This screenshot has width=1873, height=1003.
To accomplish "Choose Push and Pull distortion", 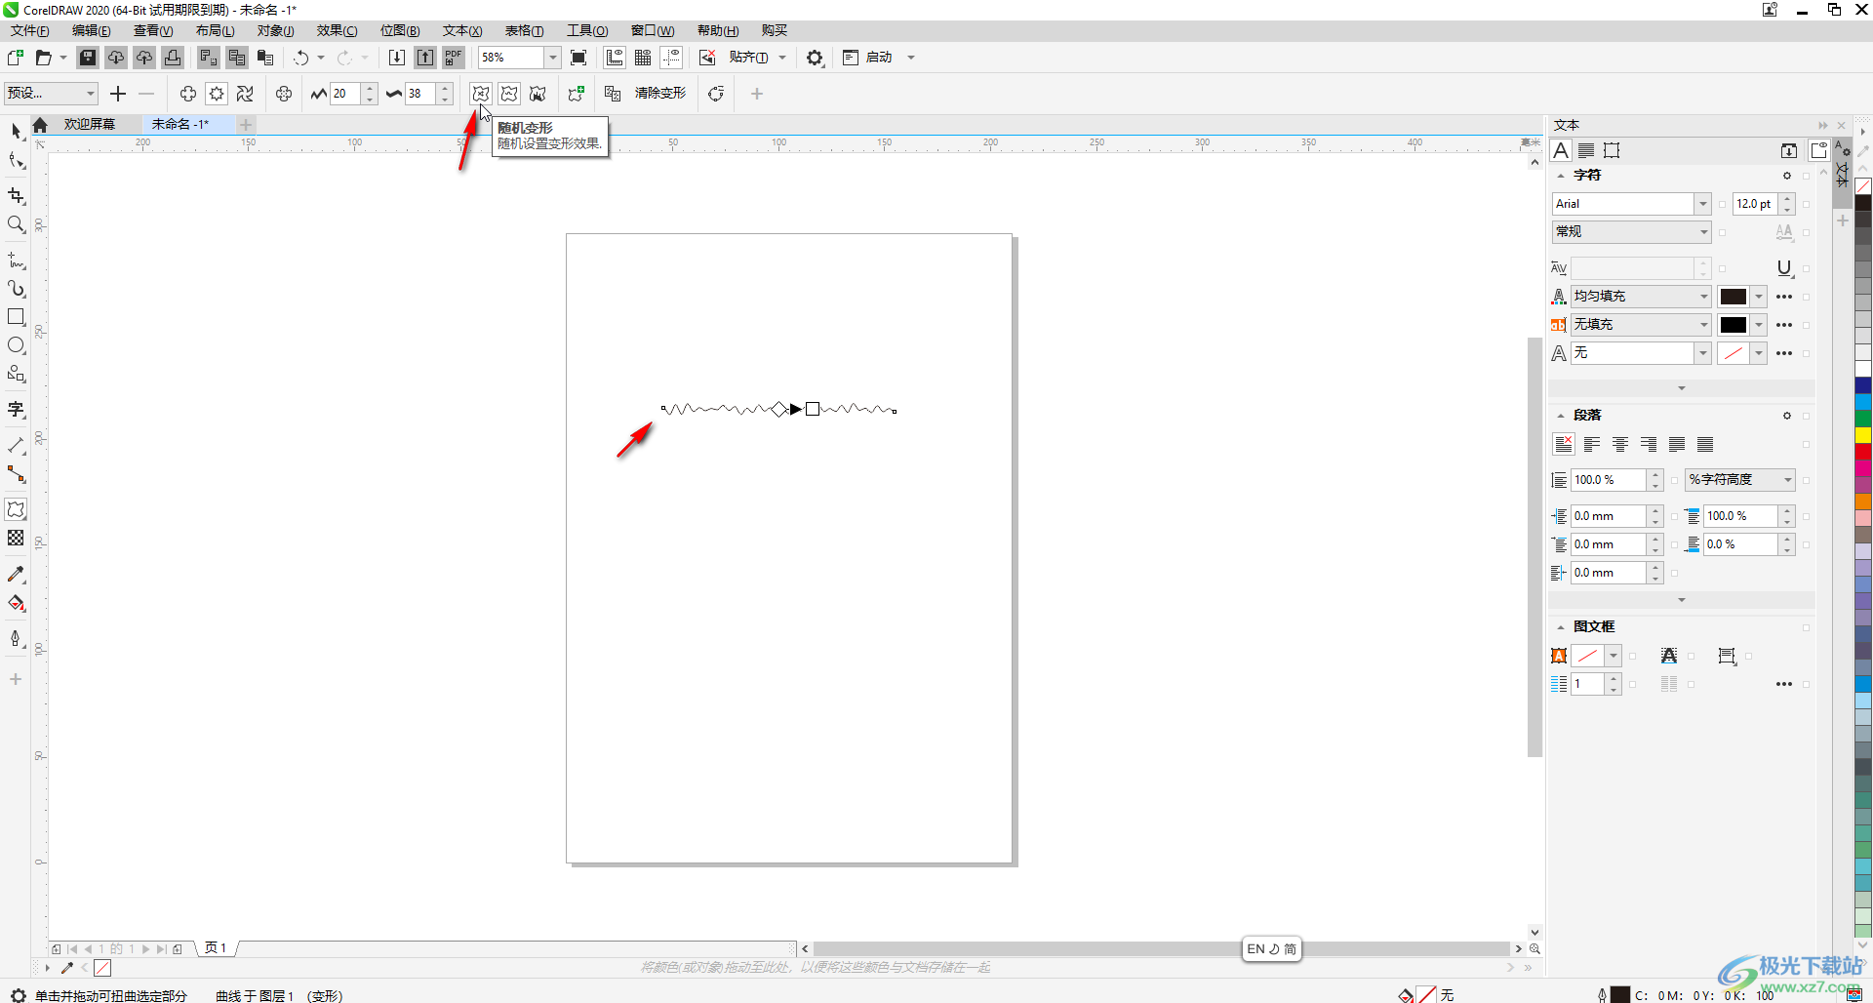I will click(x=187, y=94).
